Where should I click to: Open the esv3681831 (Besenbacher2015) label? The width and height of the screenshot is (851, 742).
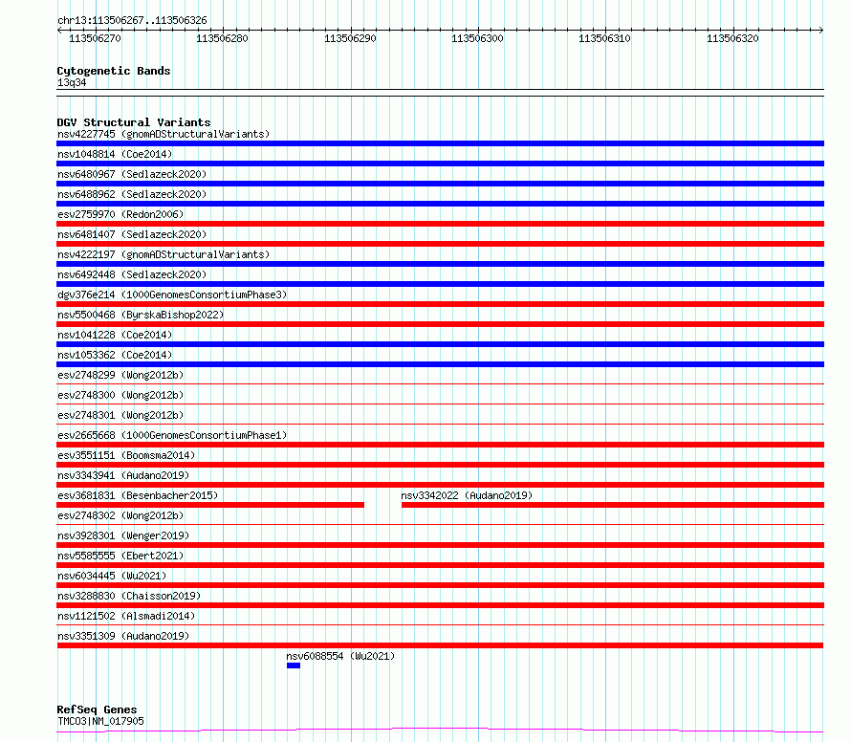(138, 495)
